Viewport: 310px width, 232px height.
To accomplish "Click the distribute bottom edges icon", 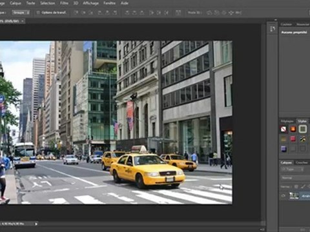I will 142,13.
